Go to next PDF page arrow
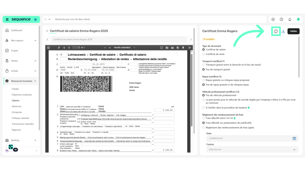 [x=69, y=48]
